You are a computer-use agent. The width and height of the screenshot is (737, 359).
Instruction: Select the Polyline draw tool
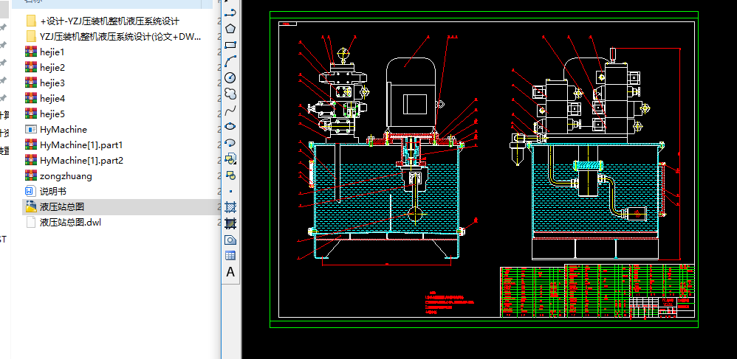230,13
